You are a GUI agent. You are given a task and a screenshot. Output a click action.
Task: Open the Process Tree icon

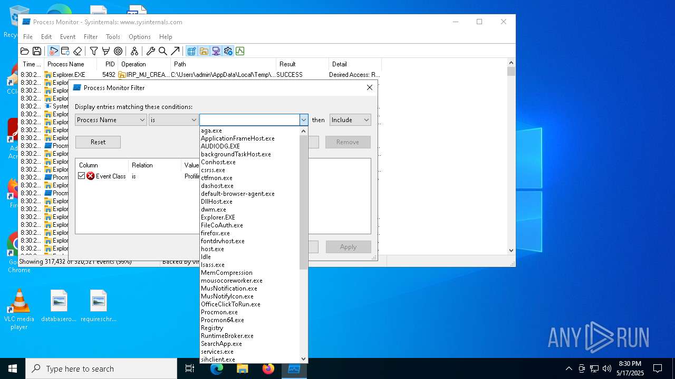(134, 51)
